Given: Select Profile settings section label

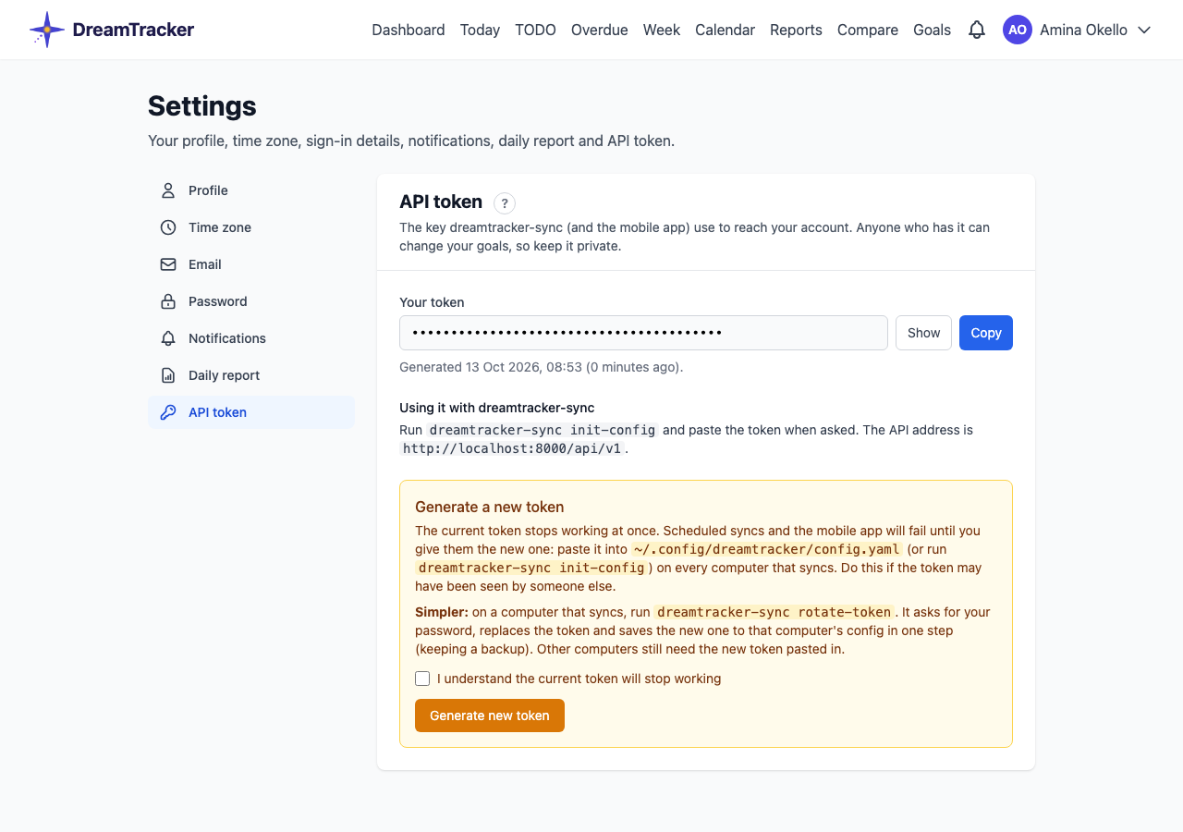Looking at the screenshot, I should (x=208, y=190).
